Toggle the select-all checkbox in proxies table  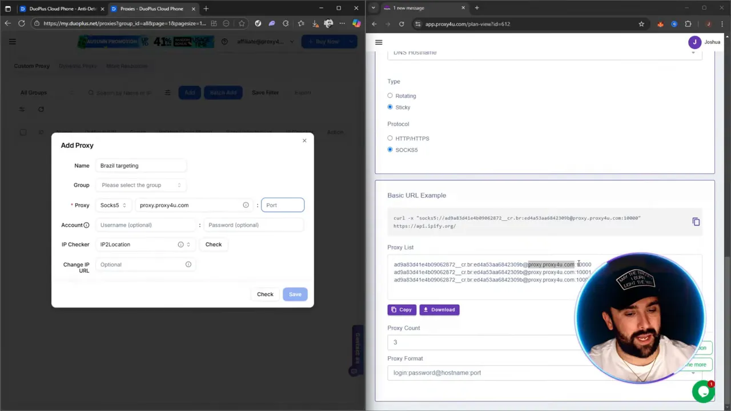point(23,132)
